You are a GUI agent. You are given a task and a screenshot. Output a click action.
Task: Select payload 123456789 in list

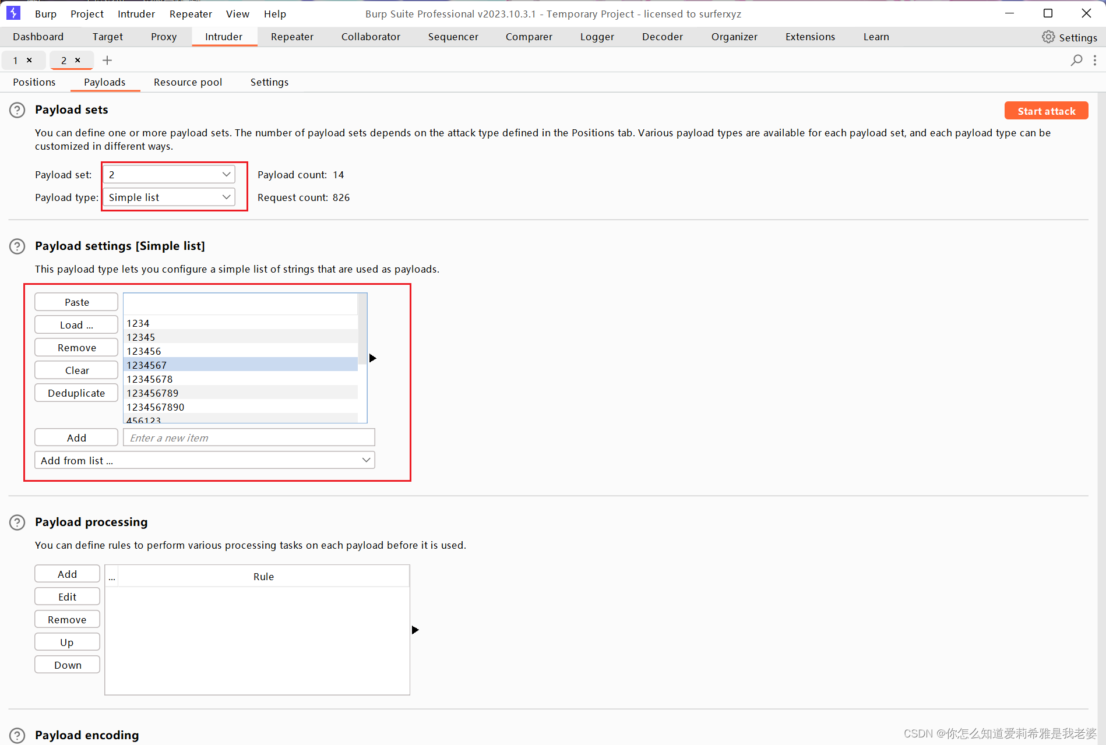241,393
